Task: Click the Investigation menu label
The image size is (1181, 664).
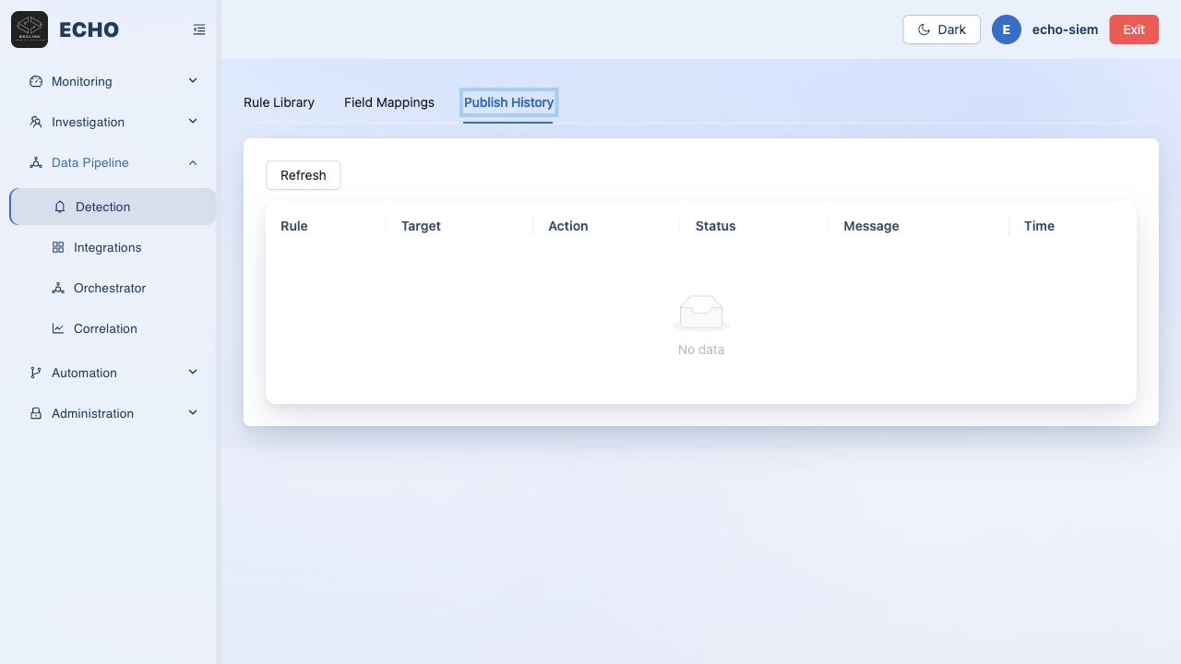Action: [88, 122]
